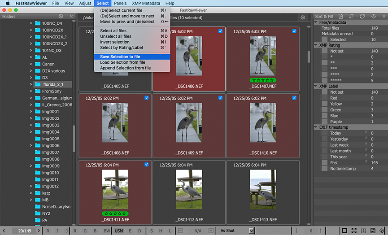
Task: Open the Sort & Filter panel gear settings
Action: tap(374, 17)
